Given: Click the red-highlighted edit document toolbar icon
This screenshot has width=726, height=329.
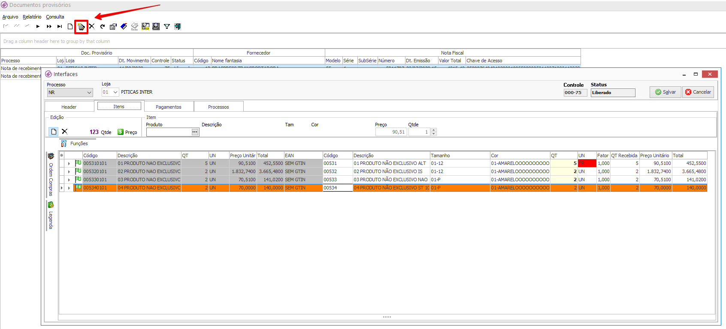Looking at the screenshot, I should point(81,27).
